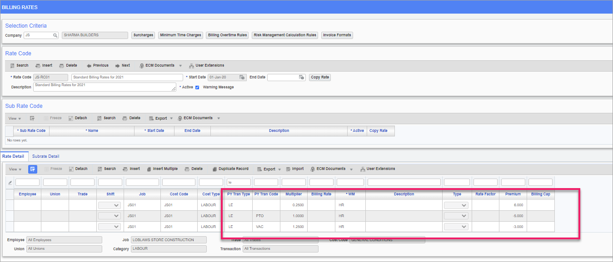Screen dimensions: 613x262
Task: Click the Company lookup magnifier icon
Action: pos(55,35)
